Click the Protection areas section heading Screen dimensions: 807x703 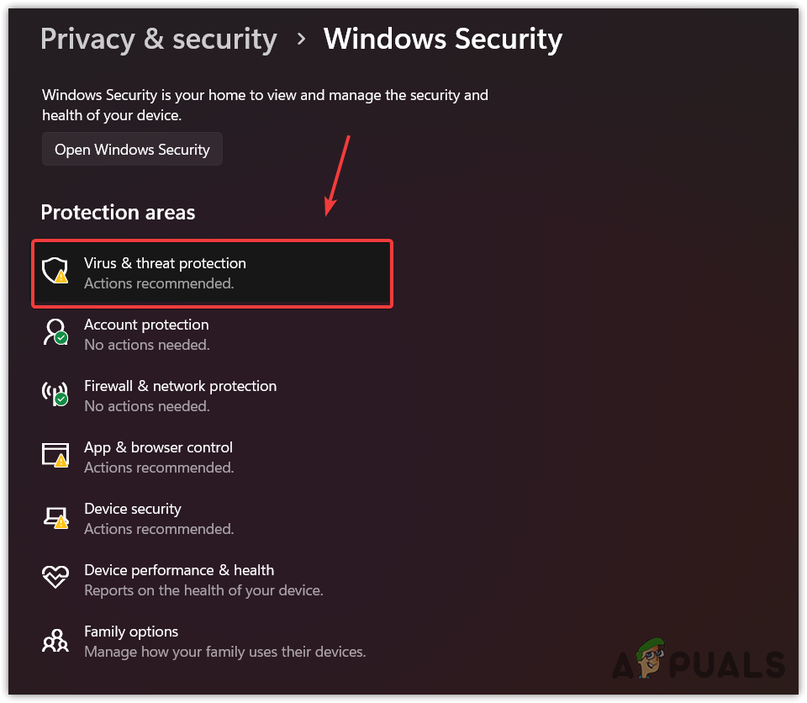coord(118,213)
